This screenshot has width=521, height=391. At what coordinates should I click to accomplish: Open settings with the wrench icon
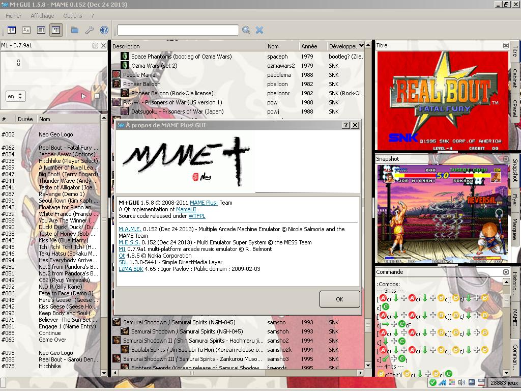tap(90, 30)
